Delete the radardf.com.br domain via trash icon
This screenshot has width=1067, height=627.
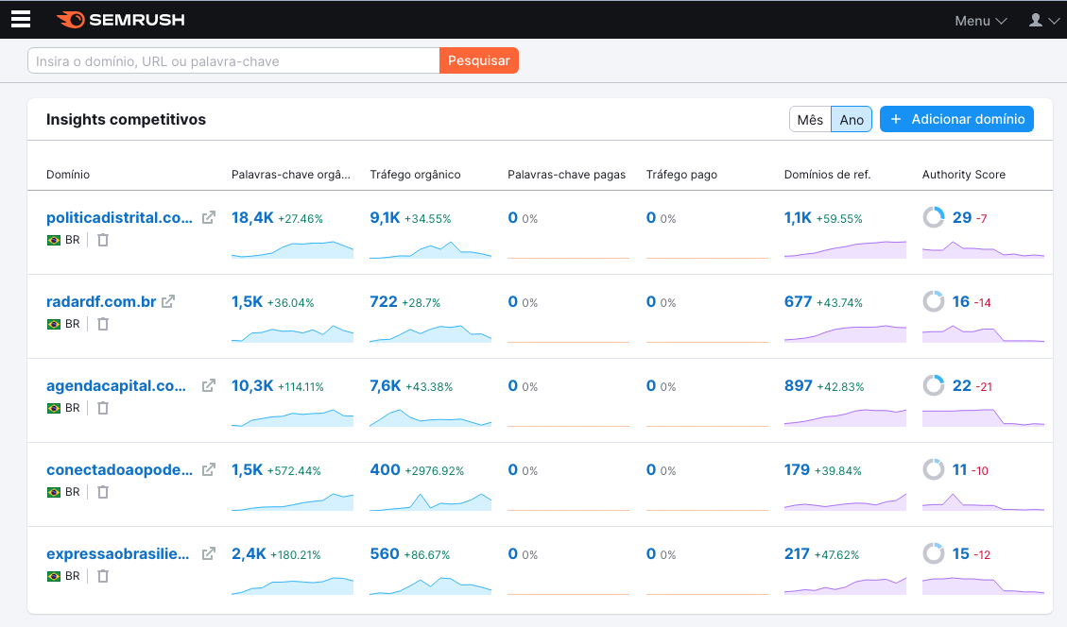(103, 324)
